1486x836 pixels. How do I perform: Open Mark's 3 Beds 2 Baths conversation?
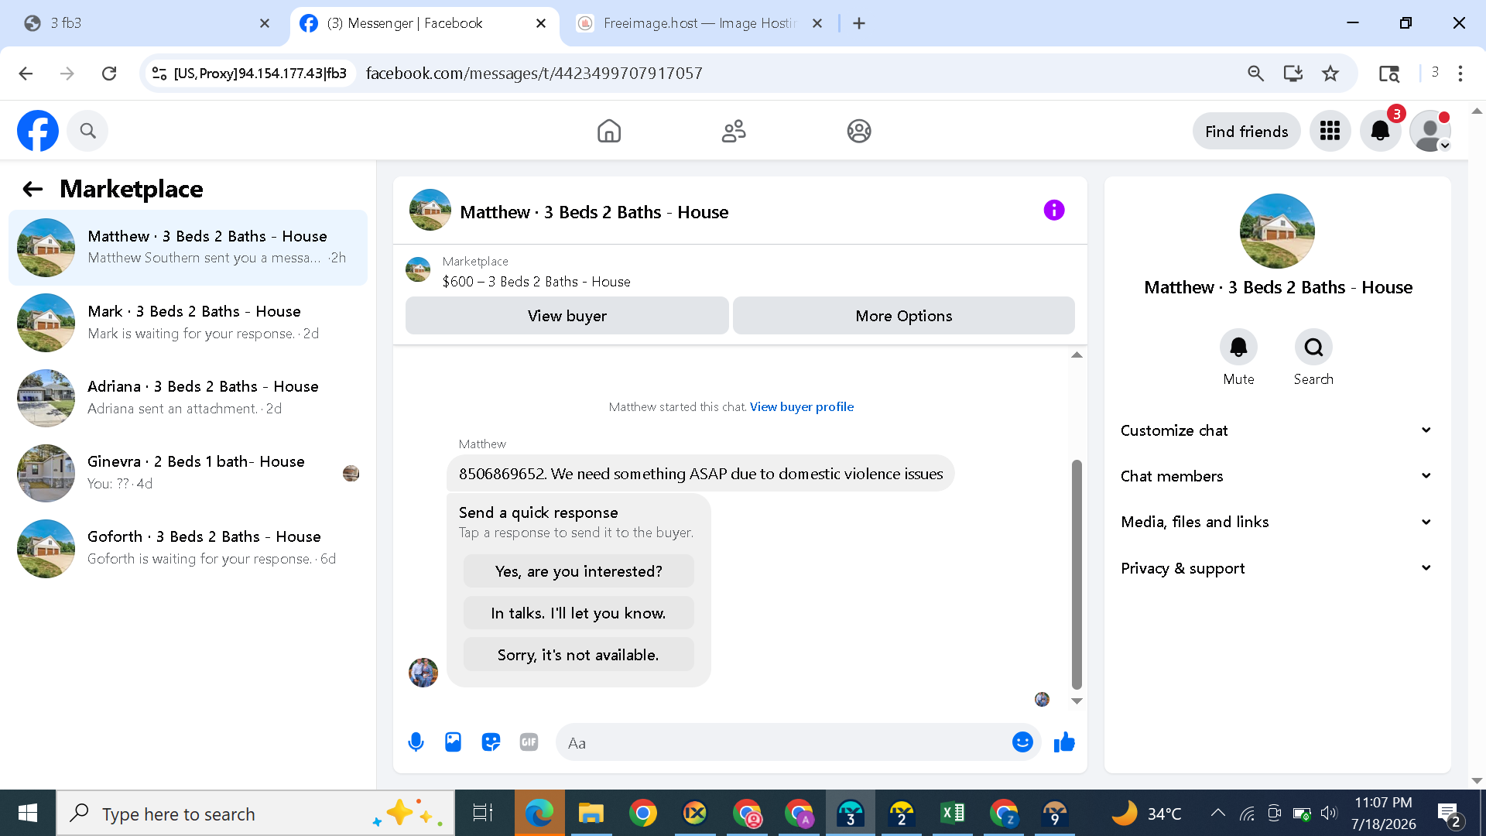pyautogui.click(x=188, y=323)
